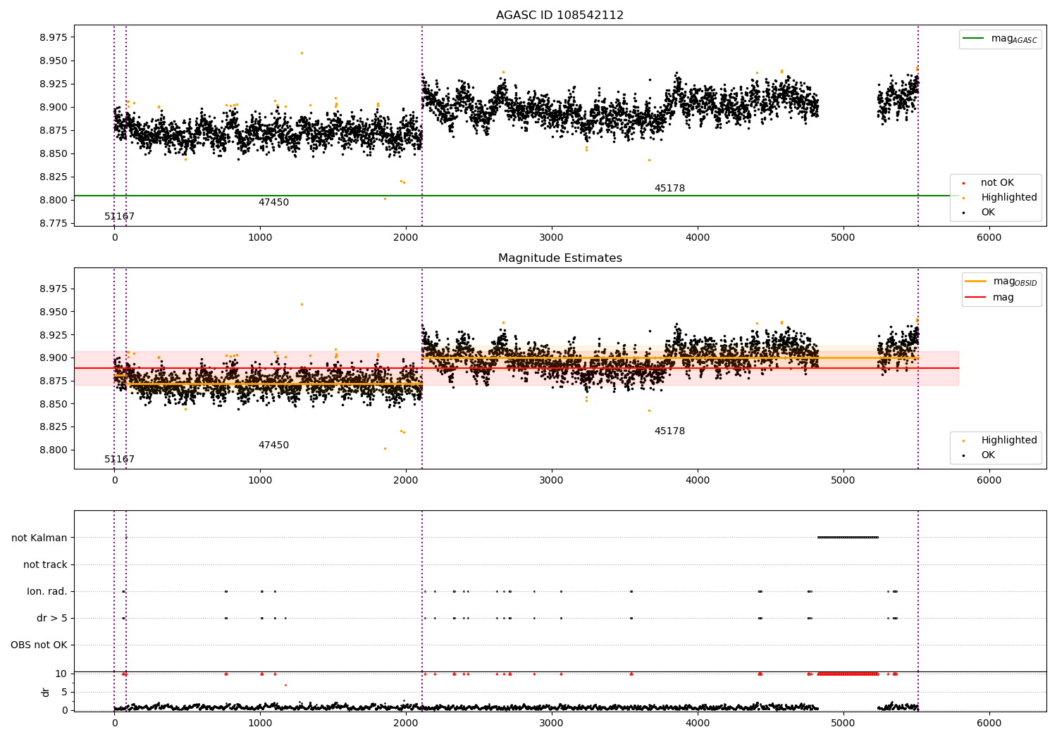
Task: Click the 8.900 tick in Magnitude Estimates panel
Action: click(54, 358)
